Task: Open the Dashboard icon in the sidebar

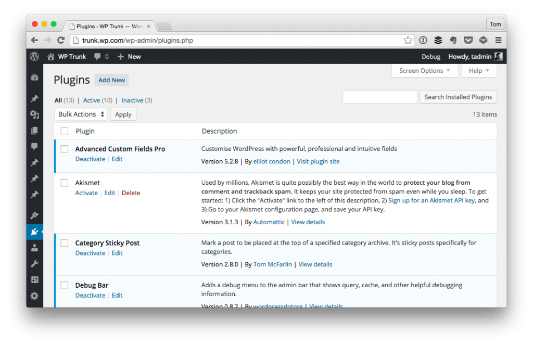Action: tap(35, 78)
